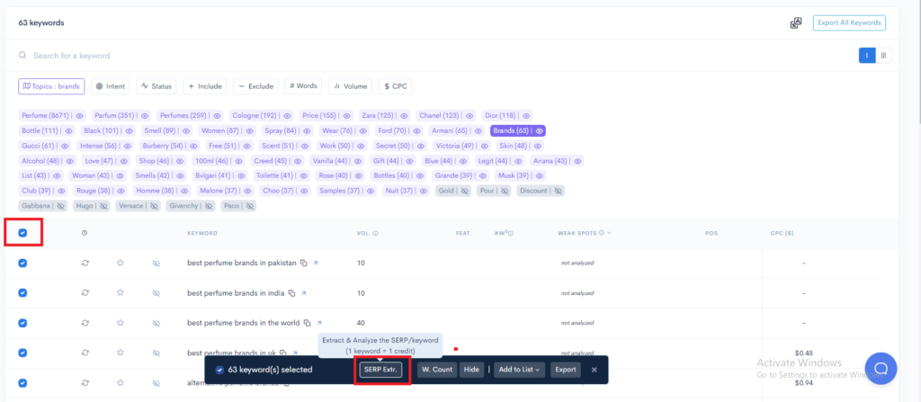921x402 pixels.
Task: Open the chat support bubble
Action: (881, 369)
